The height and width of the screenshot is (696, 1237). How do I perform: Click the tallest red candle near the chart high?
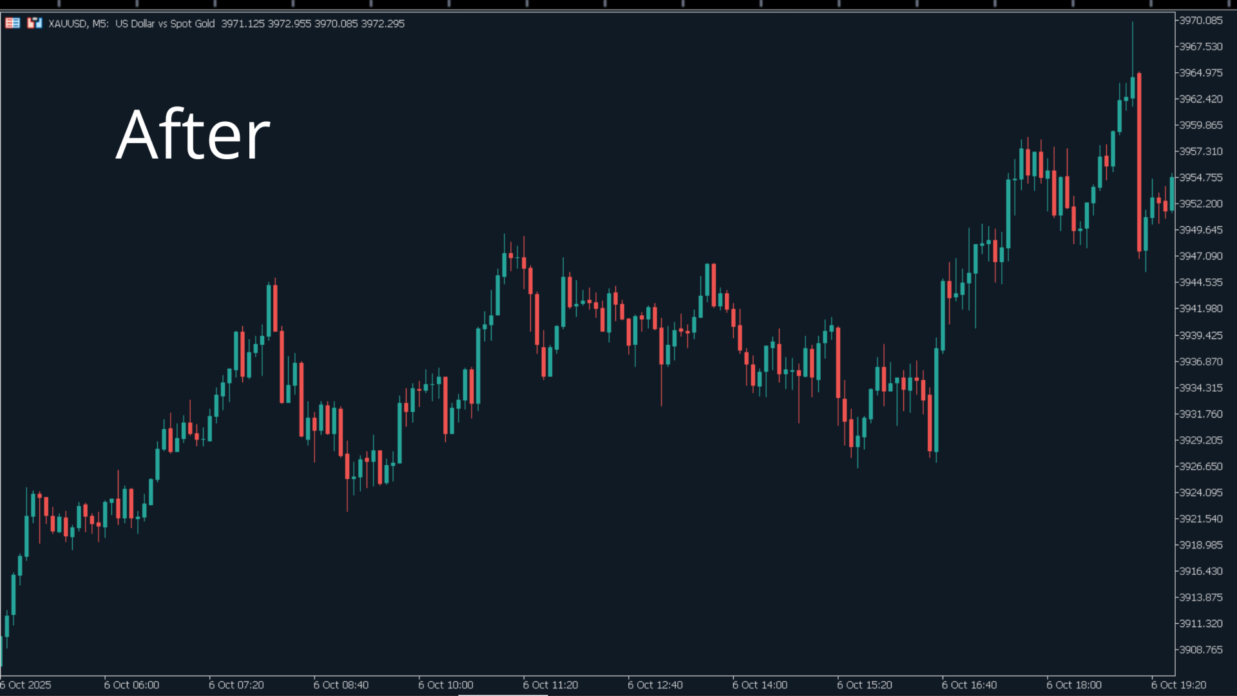pyautogui.click(x=1139, y=161)
